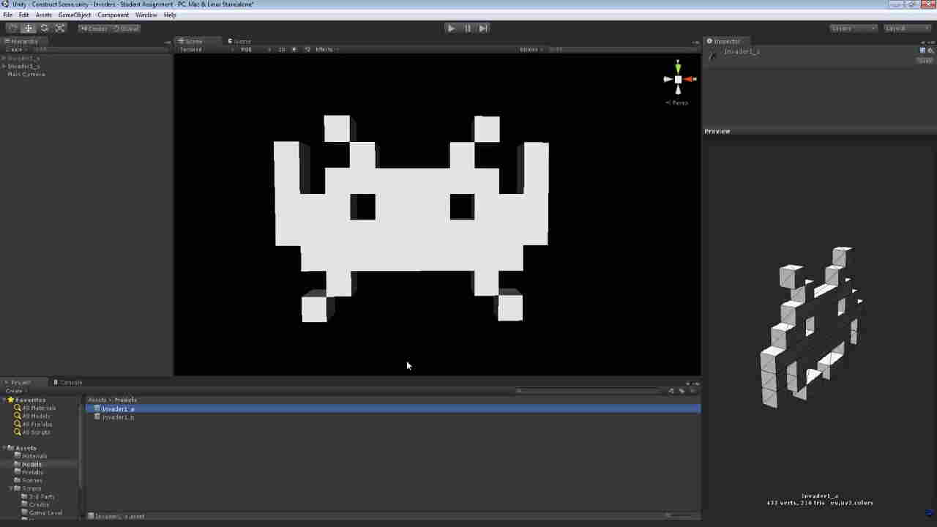Select the Invader1_b mesh asset
Screen dimensions: 937x527
(x=117, y=416)
